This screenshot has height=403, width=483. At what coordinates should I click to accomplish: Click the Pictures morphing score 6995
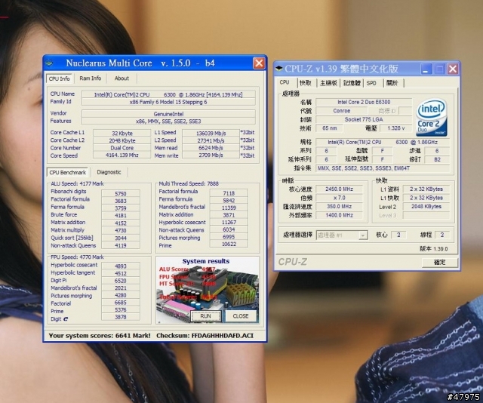229,237
